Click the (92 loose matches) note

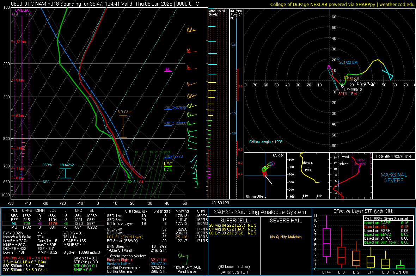tap(234, 266)
